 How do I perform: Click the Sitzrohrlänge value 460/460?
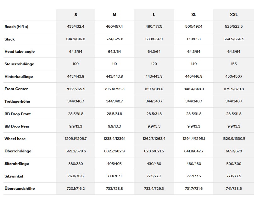click(194, 164)
